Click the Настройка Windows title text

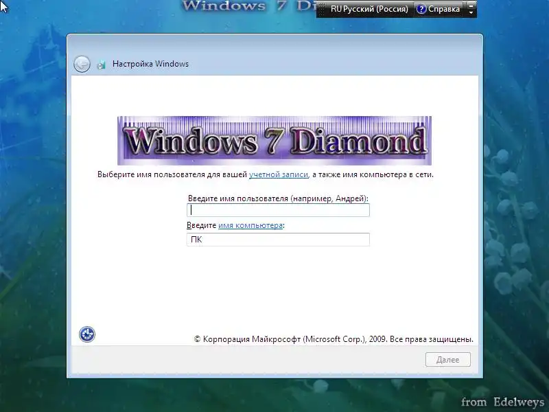(x=150, y=64)
